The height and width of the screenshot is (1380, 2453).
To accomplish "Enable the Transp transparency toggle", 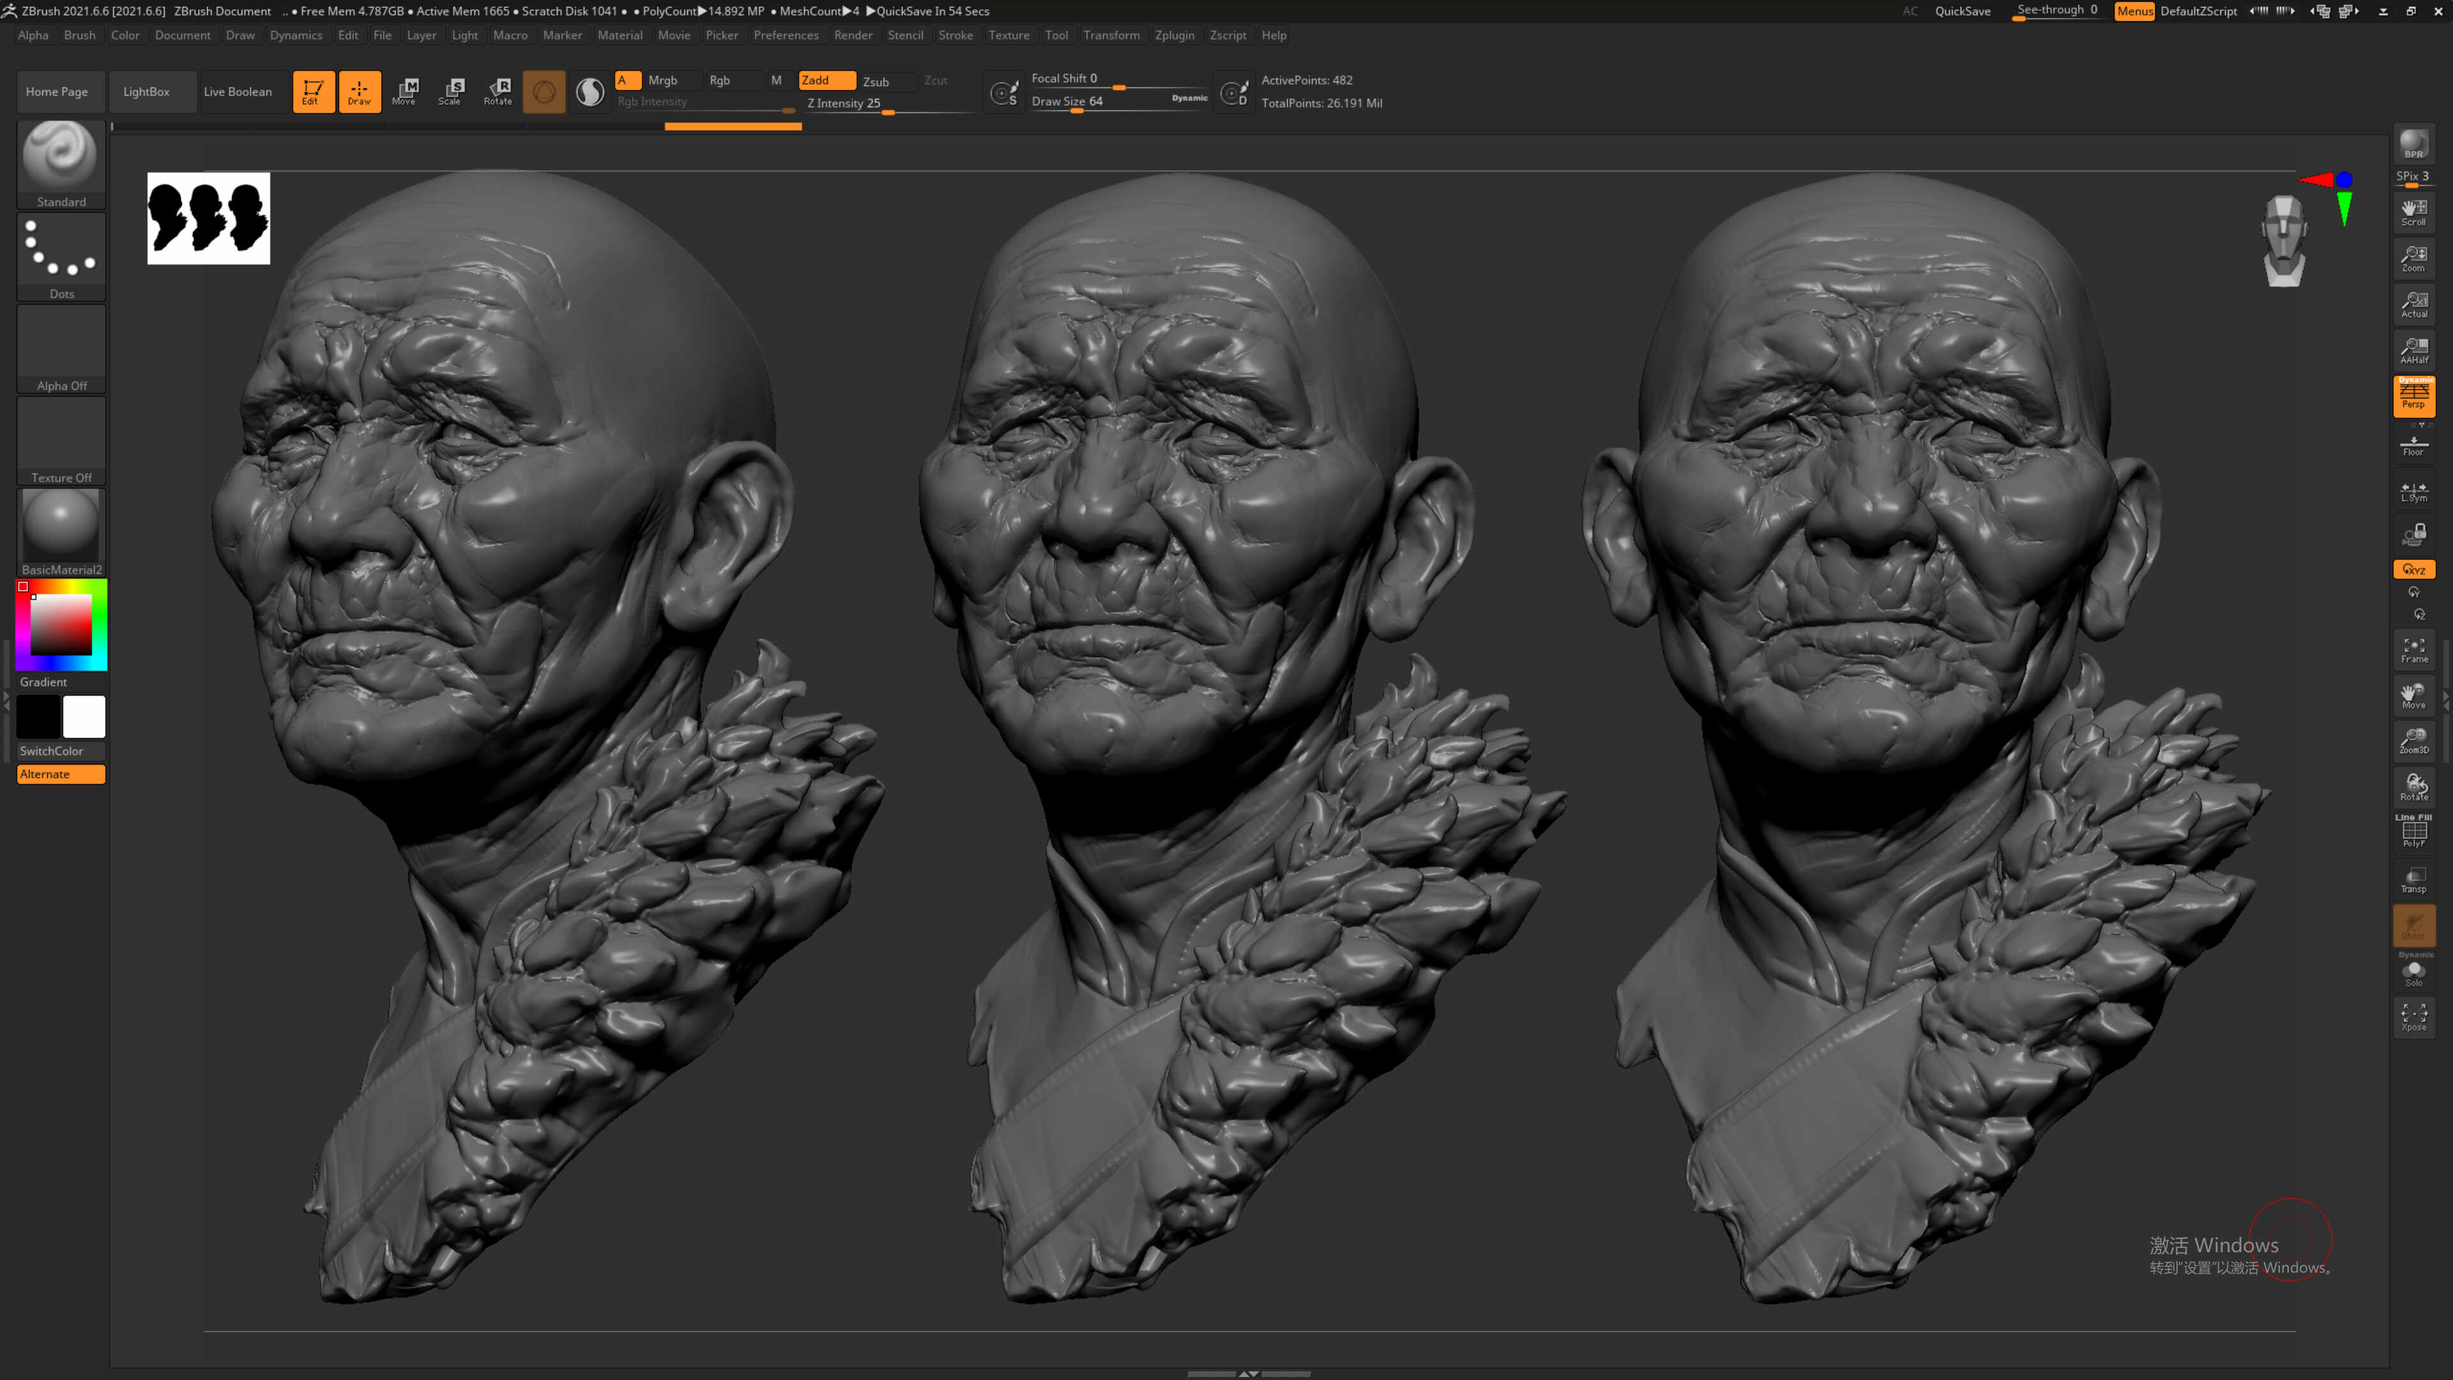I will click(x=2413, y=880).
